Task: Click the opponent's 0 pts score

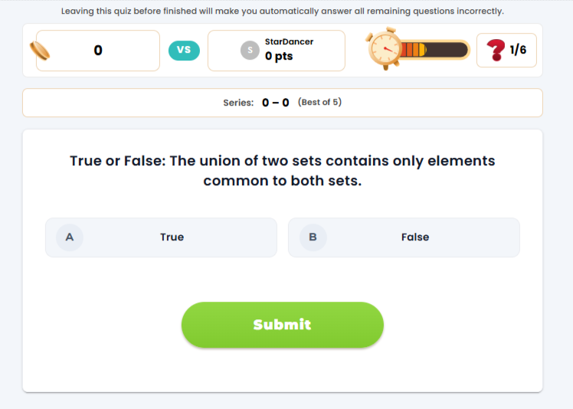Action: pyautogui.click(x=279, y=57)
